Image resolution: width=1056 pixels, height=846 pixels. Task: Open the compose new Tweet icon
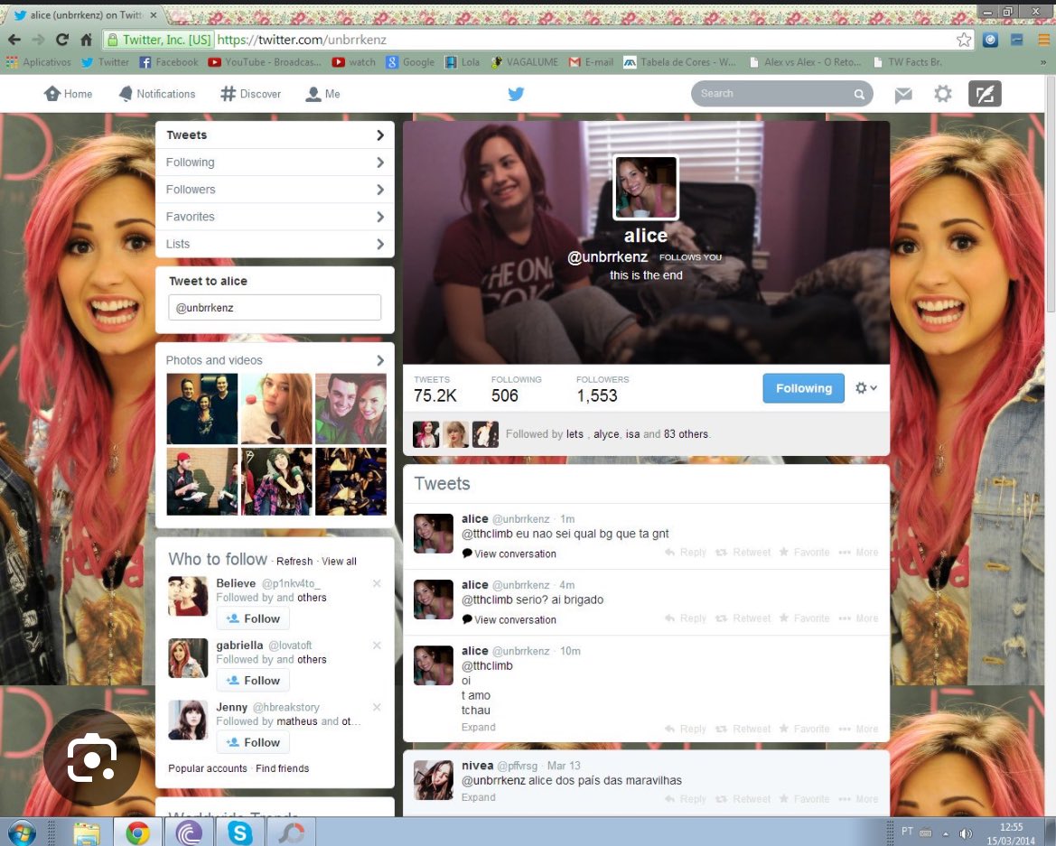click(985, 93)
